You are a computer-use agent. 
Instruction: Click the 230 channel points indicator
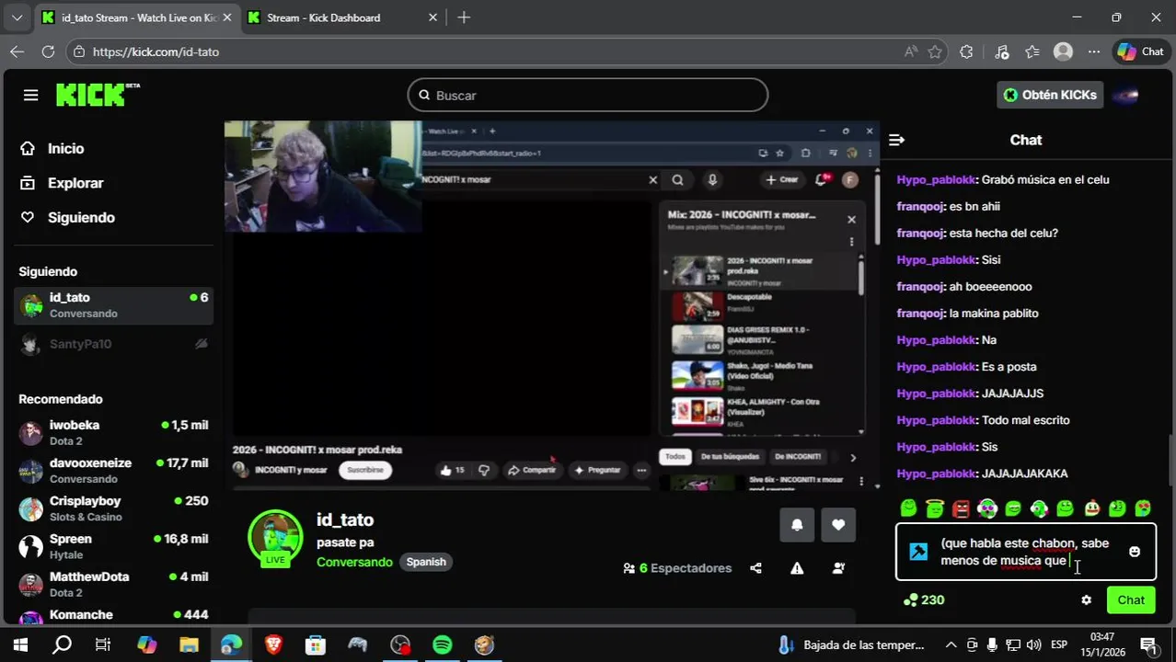point(924,599)
